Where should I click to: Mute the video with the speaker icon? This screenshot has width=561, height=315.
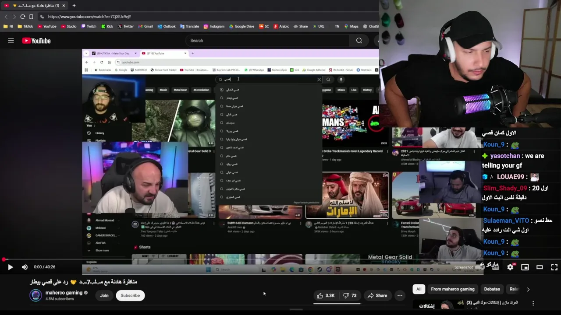point(25,267)
